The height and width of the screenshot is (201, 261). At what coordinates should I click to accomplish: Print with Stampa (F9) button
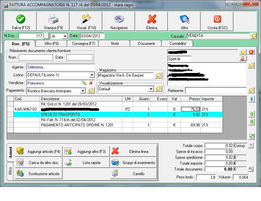[53, 22]
